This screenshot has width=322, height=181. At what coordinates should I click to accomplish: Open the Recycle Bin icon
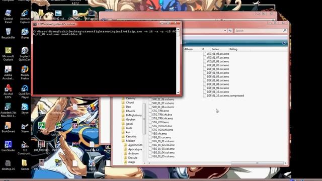click(x=8, y=34)
